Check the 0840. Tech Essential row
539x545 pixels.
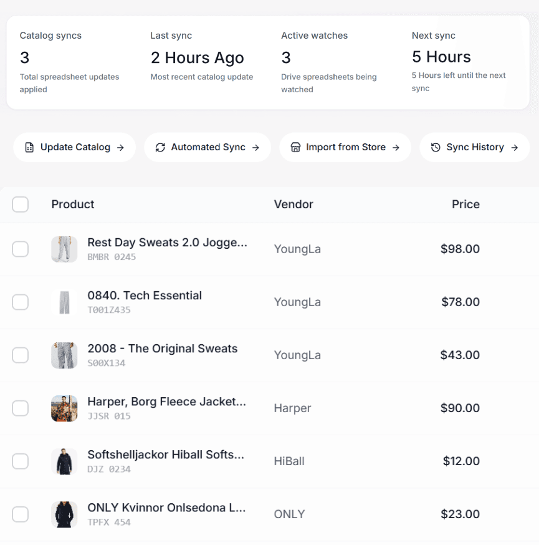click(20, 302)
